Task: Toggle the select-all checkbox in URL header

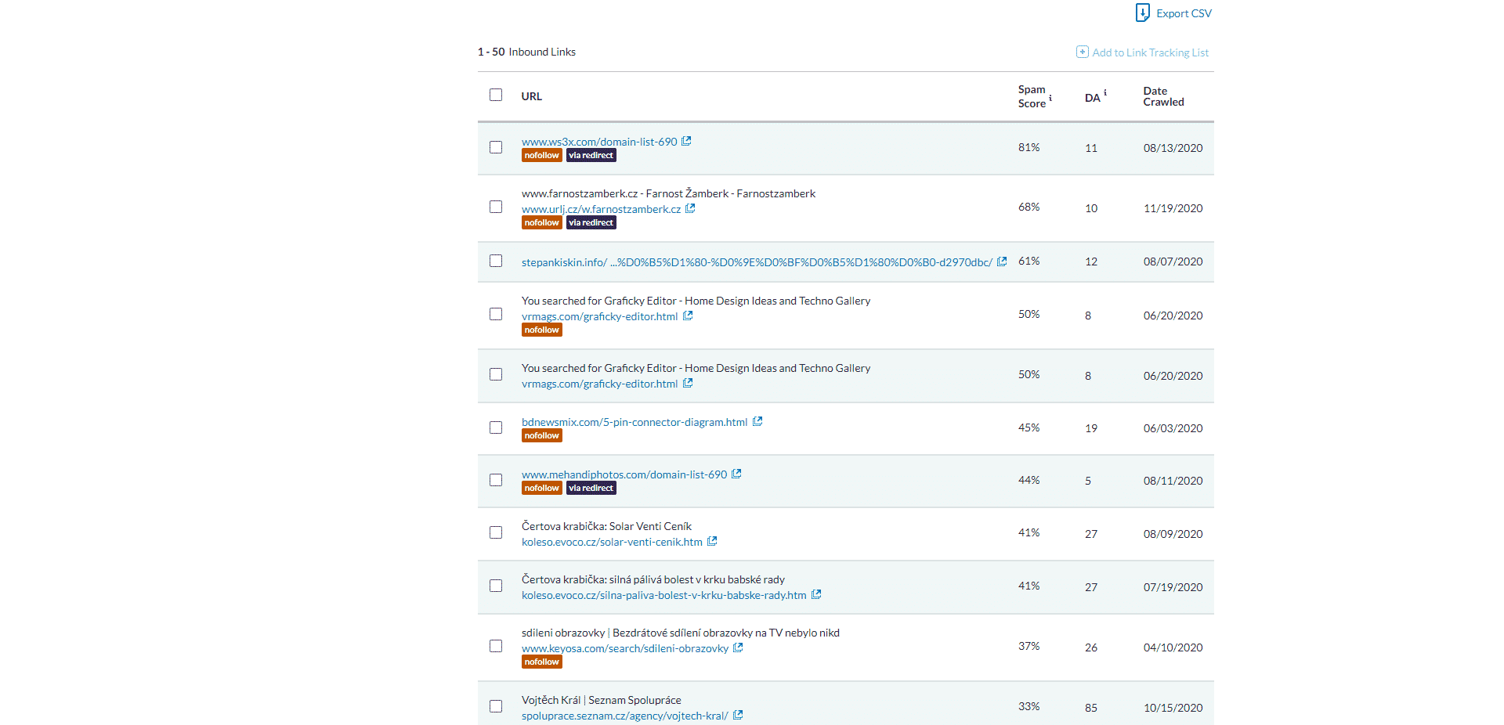Action: 496,95
